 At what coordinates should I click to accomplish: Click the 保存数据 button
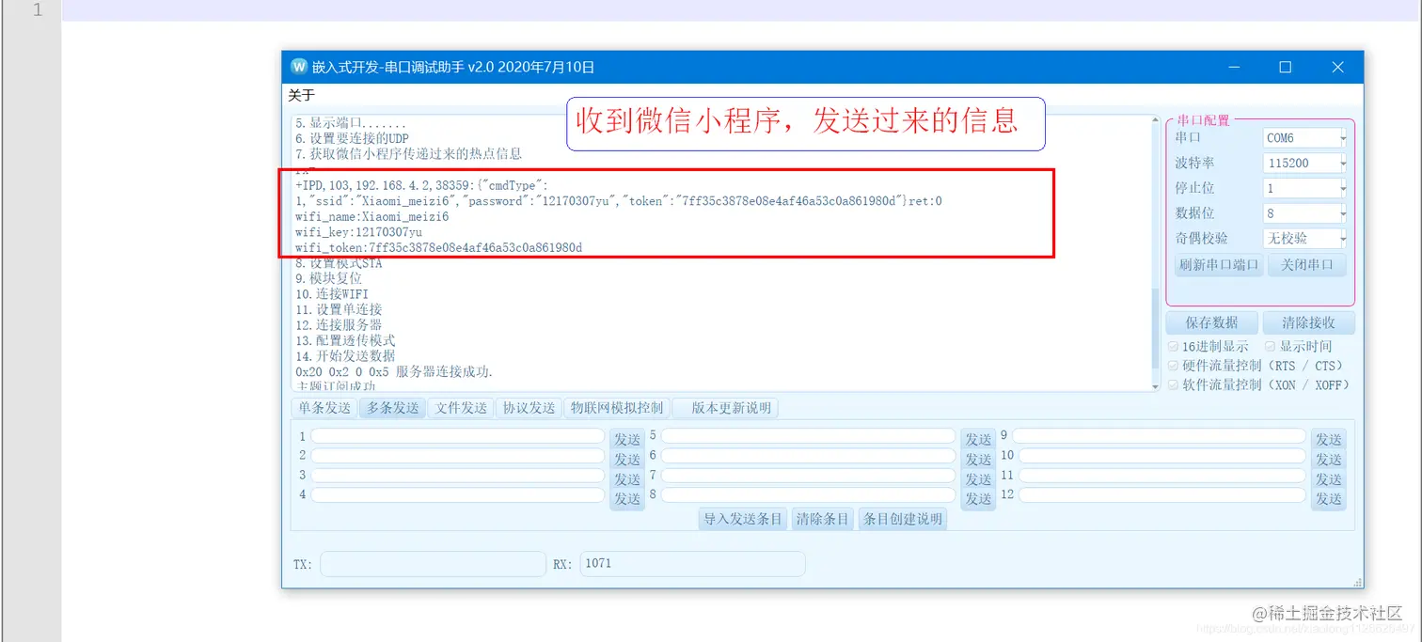coord(1211,322)
